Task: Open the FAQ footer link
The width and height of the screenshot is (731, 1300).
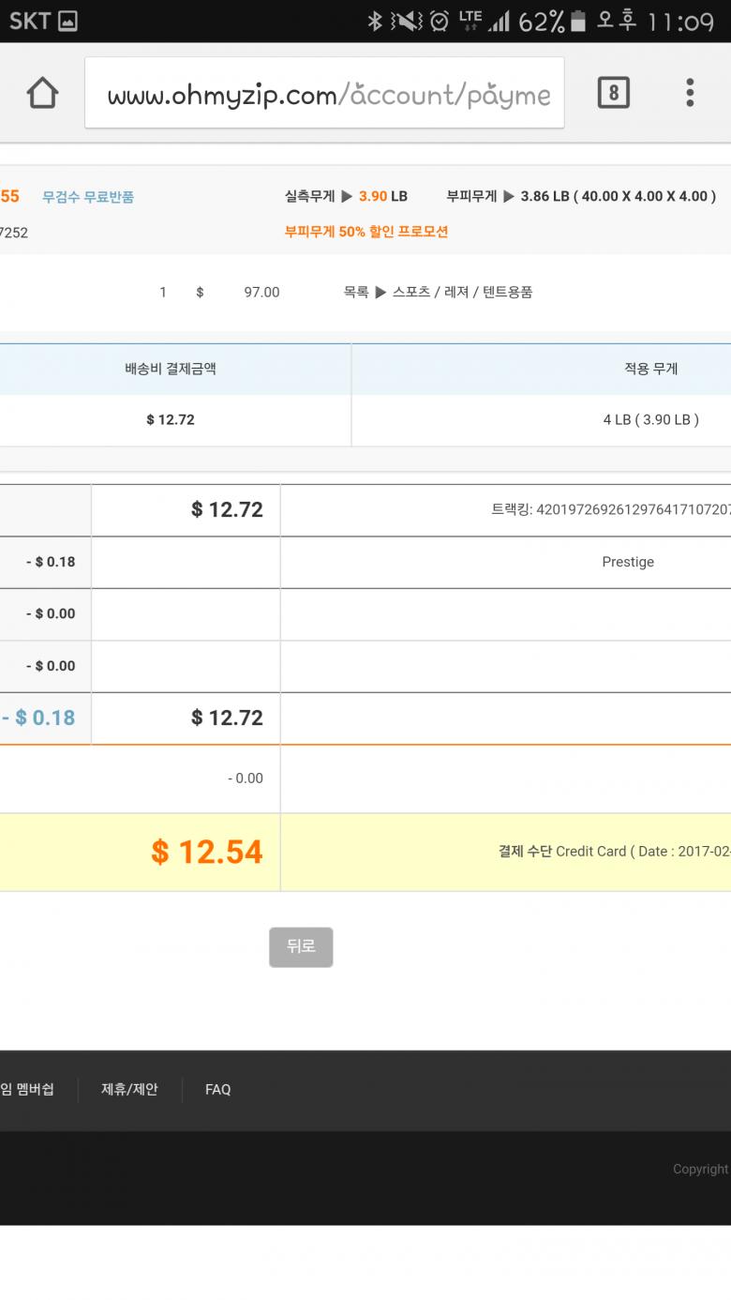Action: [217, 1089]
